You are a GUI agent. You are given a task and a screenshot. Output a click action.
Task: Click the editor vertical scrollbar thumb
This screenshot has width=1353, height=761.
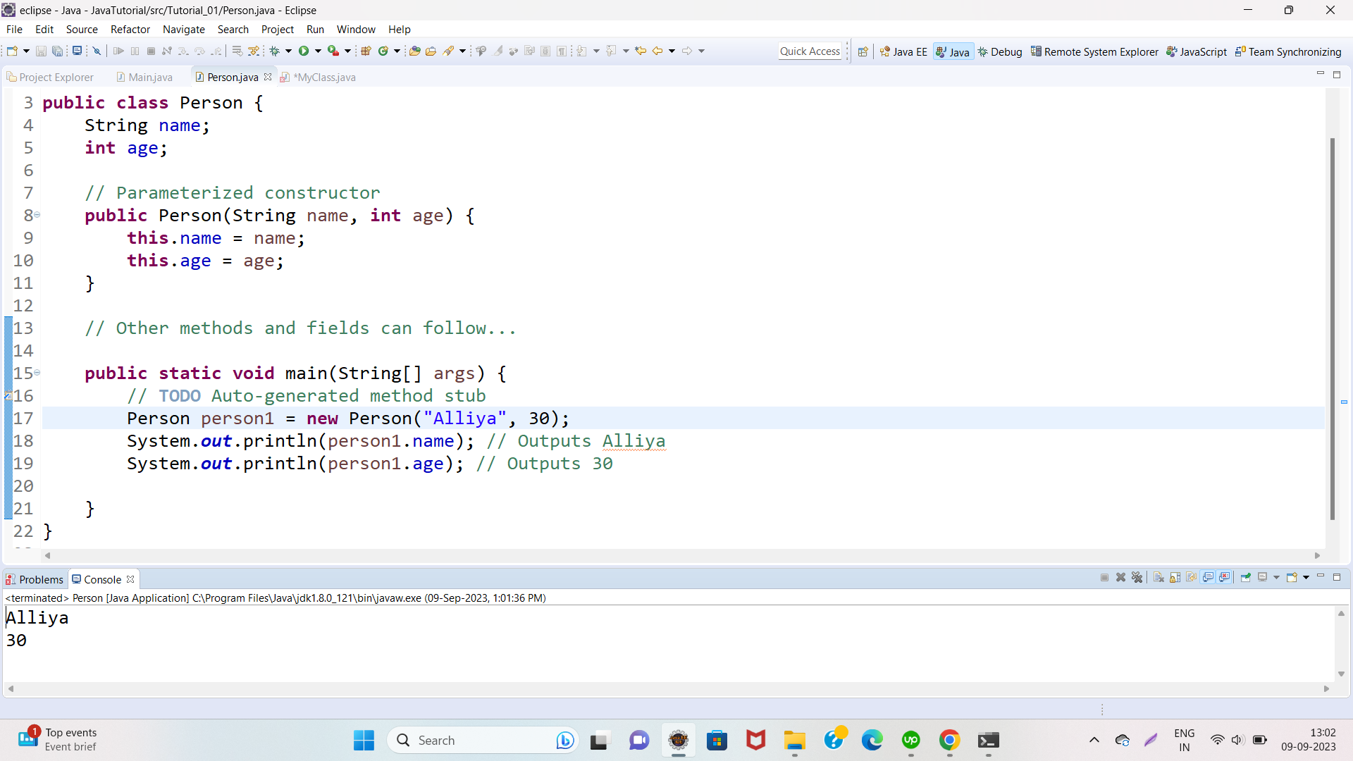(1332, 328)
